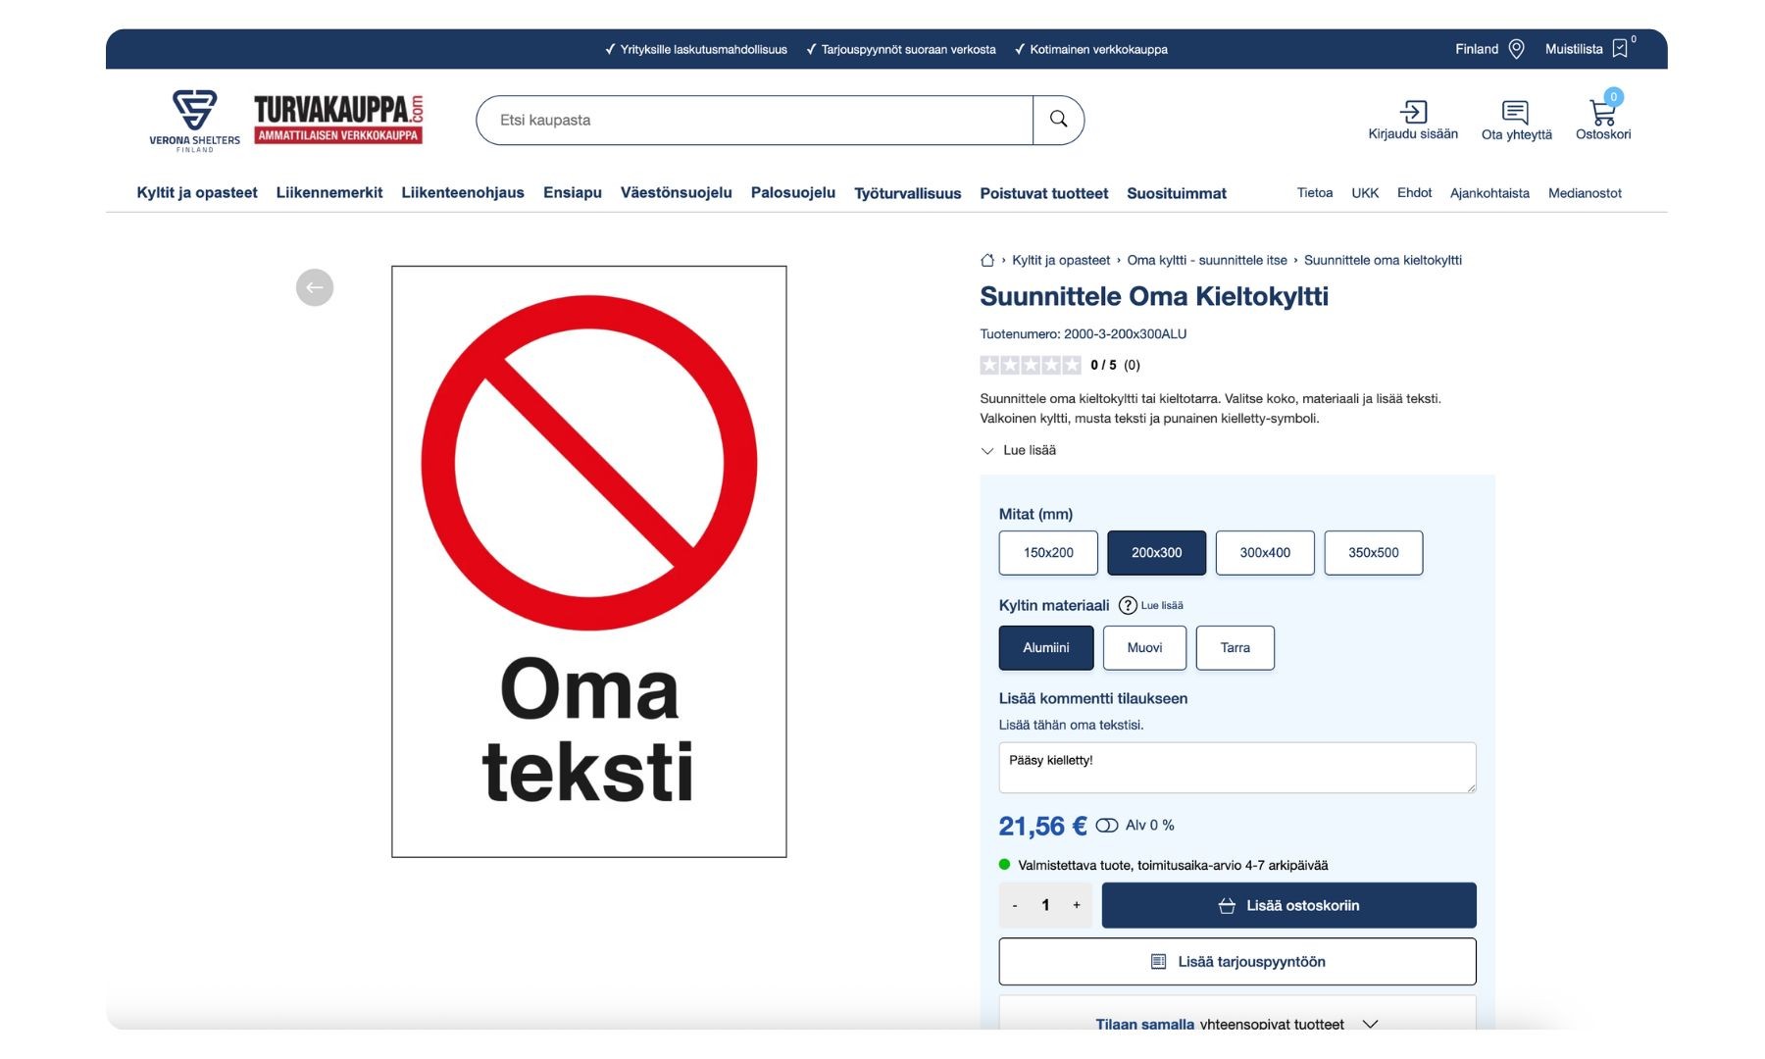Click the Suunnittele oma kieltokyltti breadcrumb text
The height and width of the screenshot is (1059, 1765).
tap(1383, 260)
